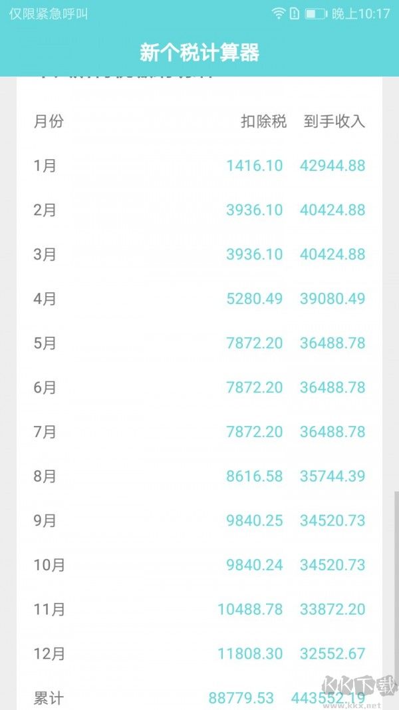Select the 1月 row label
The height and width of the screenshot is (710, 399).
[x=45, y=166]
